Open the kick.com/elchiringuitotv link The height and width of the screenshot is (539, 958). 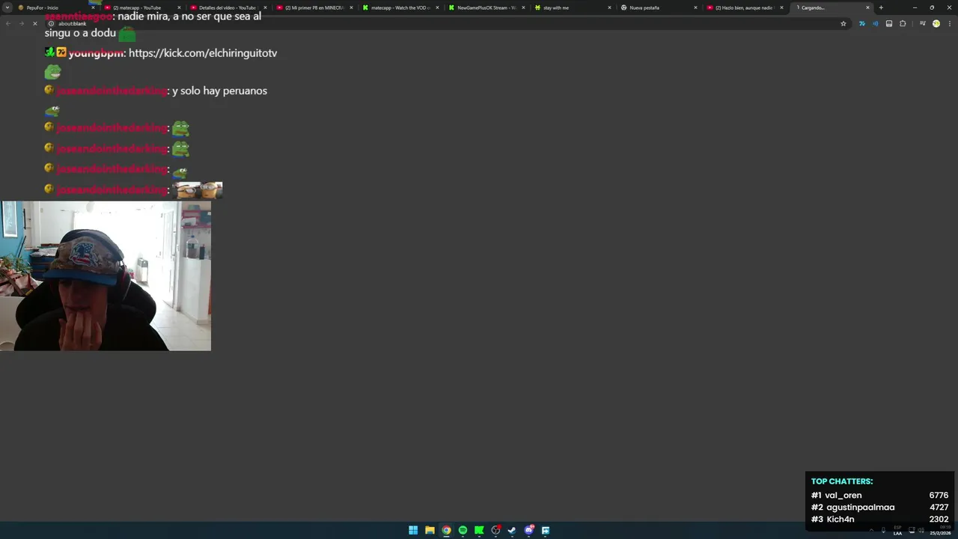coord(203,53)
